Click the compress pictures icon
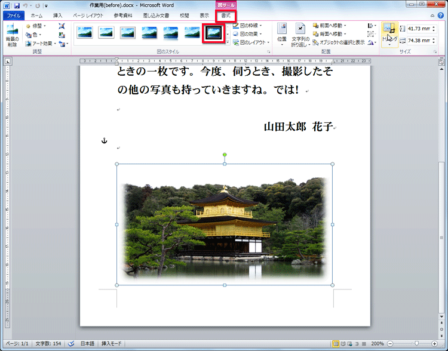Viewport: 448px width, 351px height. [62, 26]
